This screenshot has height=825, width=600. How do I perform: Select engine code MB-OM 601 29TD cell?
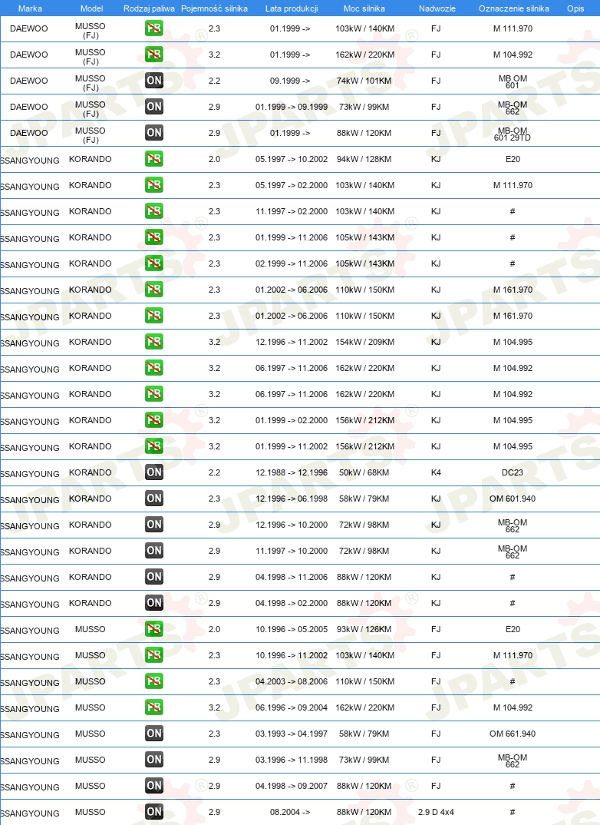pos(513,134)
